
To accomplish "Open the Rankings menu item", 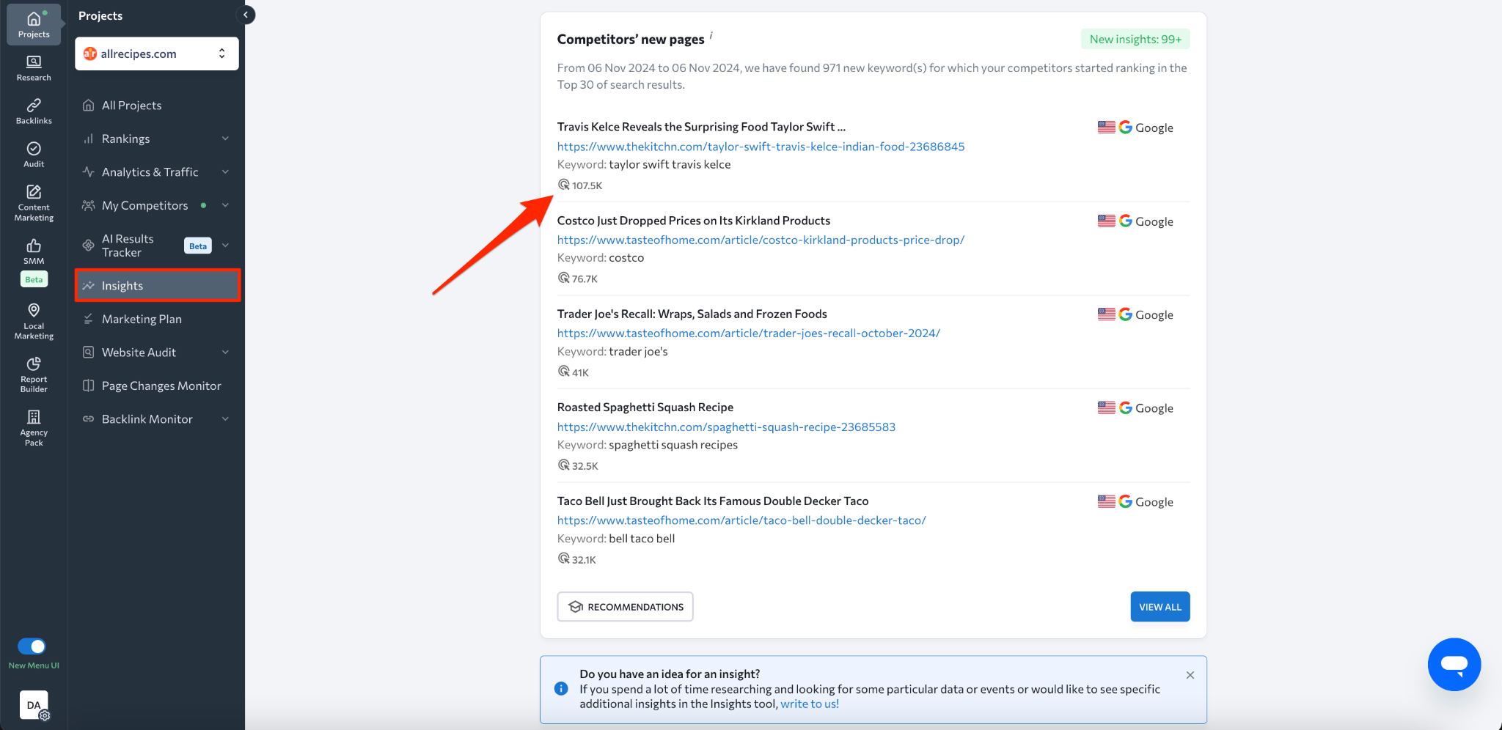I will (125, 139).
